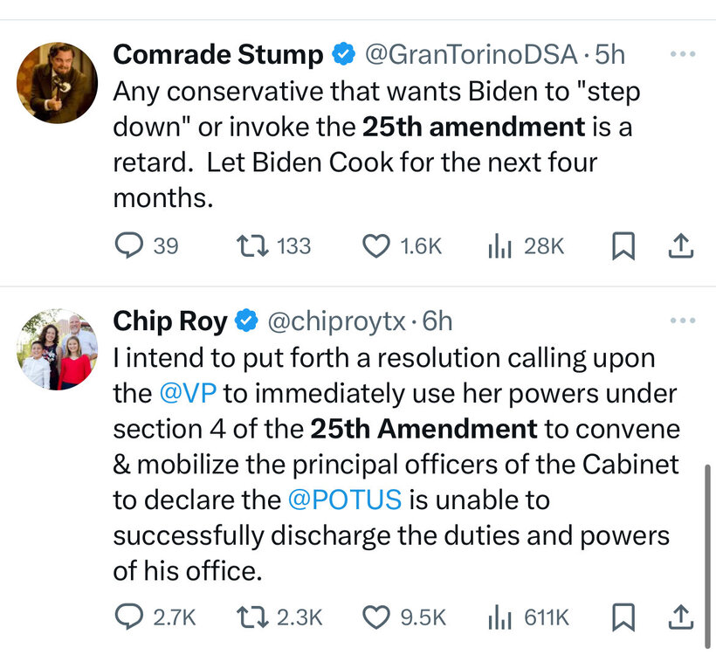Bookmark Chip Roy's tweet
Viewport: 716px width, 655px height.
pos(623,618)
